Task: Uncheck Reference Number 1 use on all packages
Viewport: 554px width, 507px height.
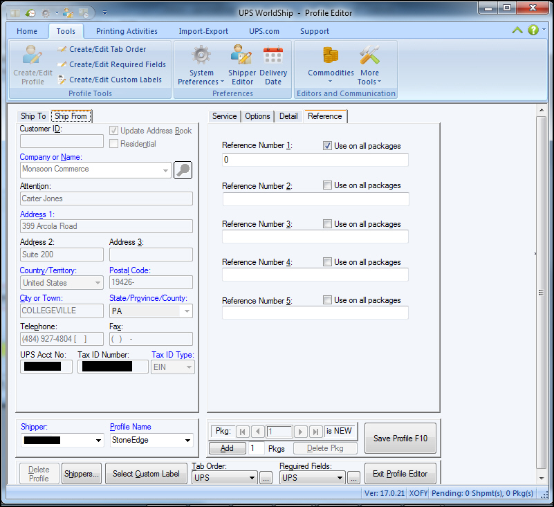Action: coord(328,146)
